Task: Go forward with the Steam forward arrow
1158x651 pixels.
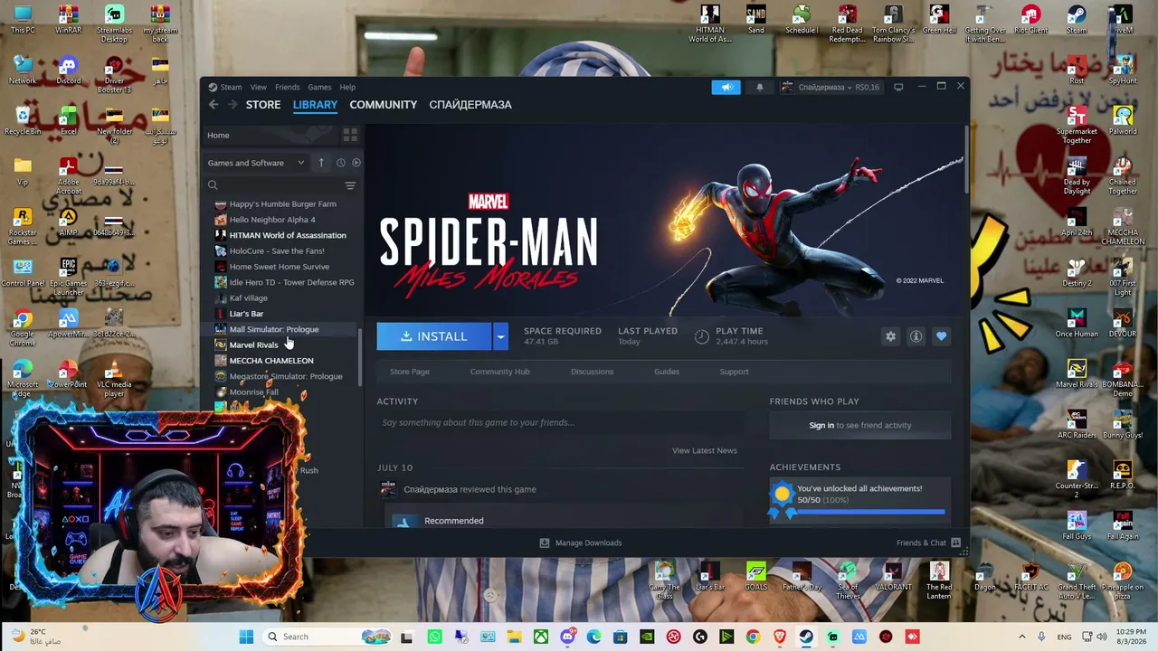Action: click(233, 105)
